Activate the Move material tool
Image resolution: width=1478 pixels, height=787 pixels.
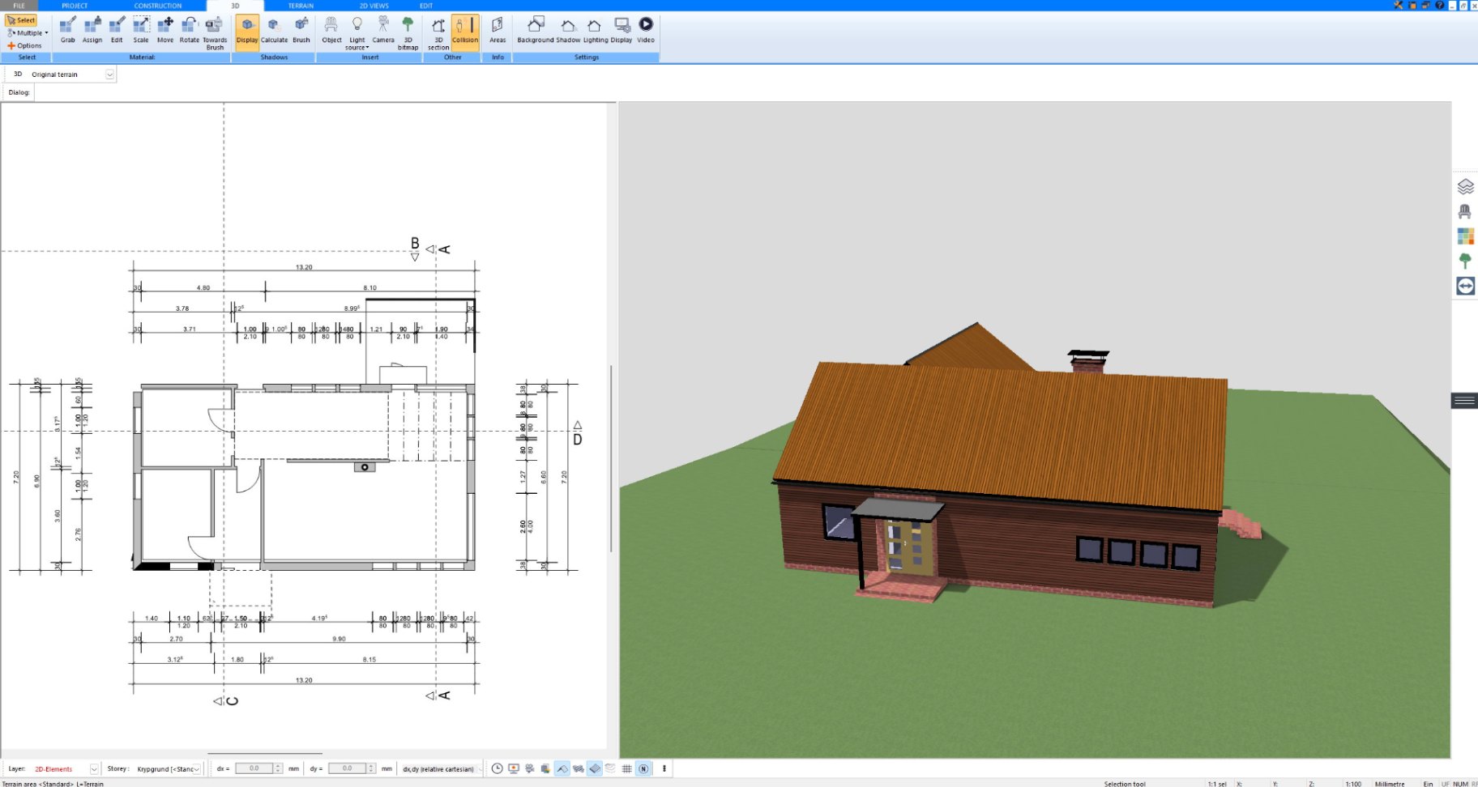165,30
